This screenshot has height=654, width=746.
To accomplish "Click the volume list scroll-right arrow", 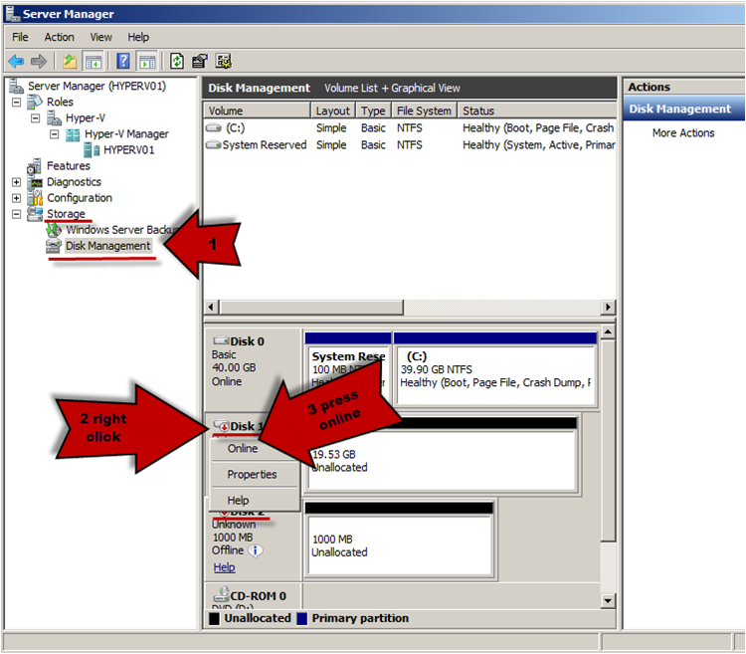I will click(608, 307).
